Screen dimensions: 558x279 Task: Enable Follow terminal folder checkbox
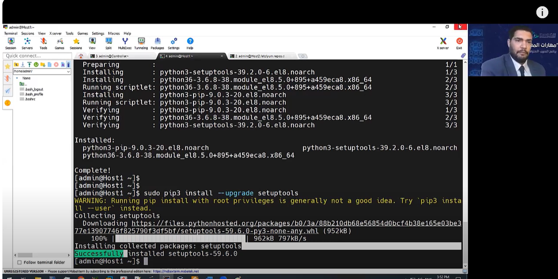(20, 262)
